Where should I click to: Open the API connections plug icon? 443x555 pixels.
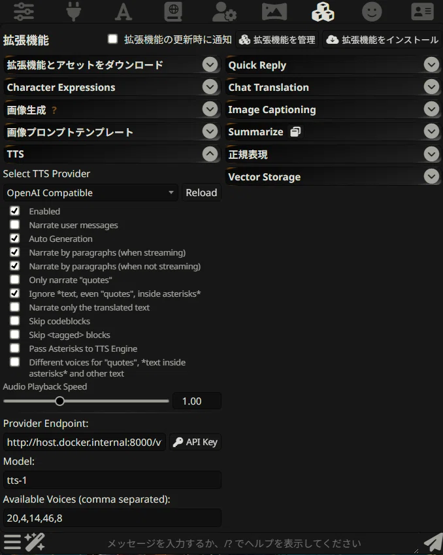(x=74, y=11)
